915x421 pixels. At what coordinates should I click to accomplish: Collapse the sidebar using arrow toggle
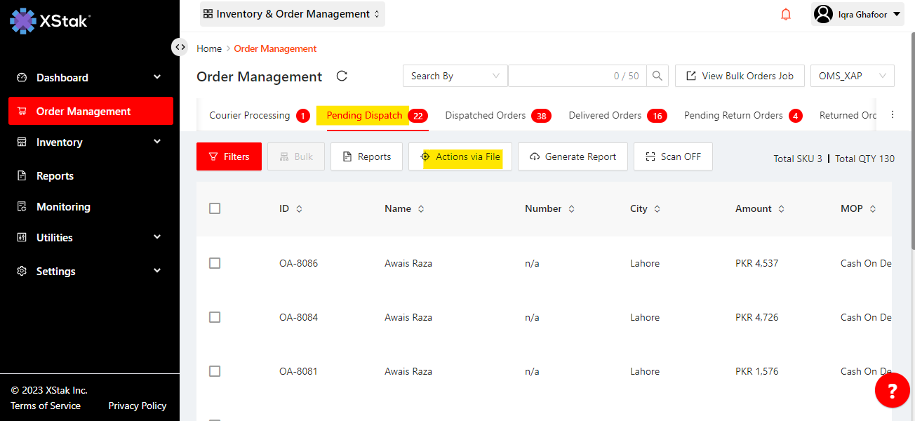pos(180,47)
